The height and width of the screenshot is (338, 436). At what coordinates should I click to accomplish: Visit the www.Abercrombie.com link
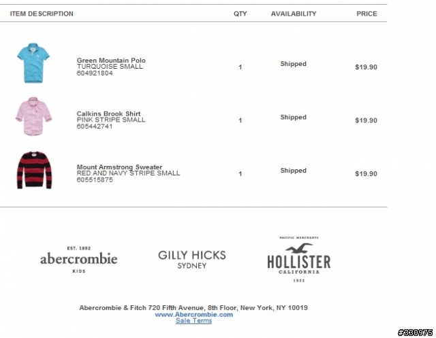click(193, 314)
